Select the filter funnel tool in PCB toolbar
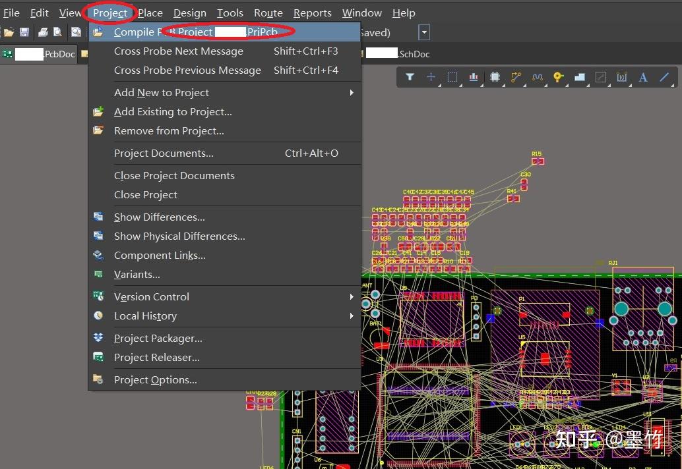The height and width of the screenshot is (469, 682). click(410, 77)
